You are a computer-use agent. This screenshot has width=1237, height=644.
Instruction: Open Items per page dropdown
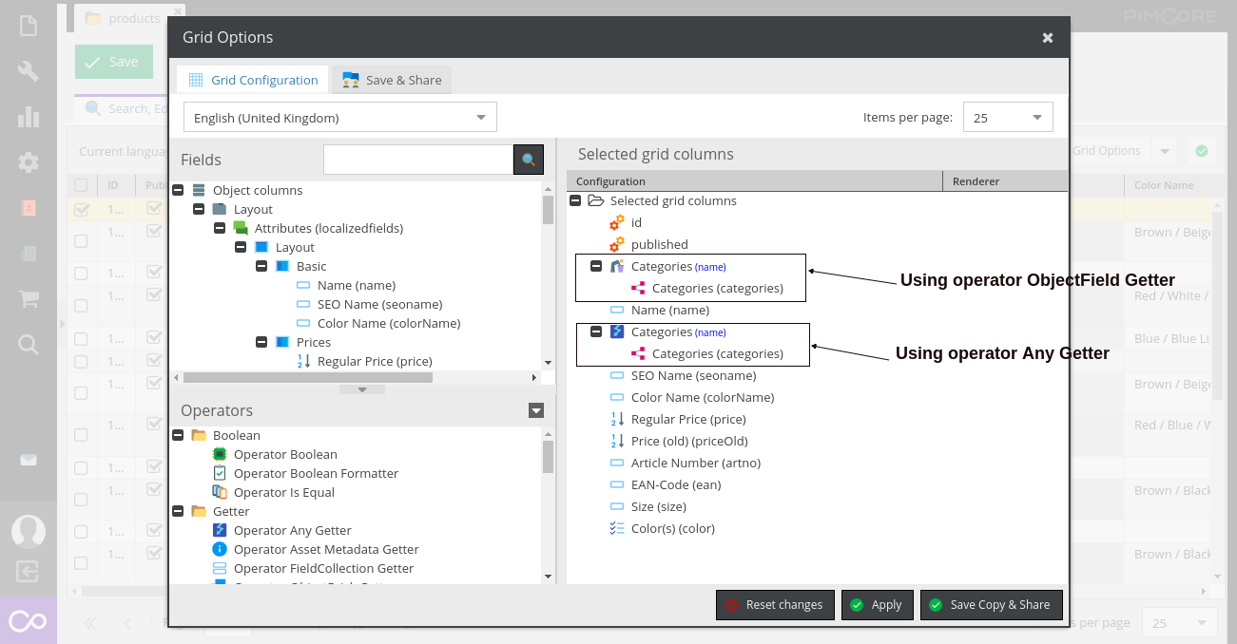click(x=1008, y=118)
